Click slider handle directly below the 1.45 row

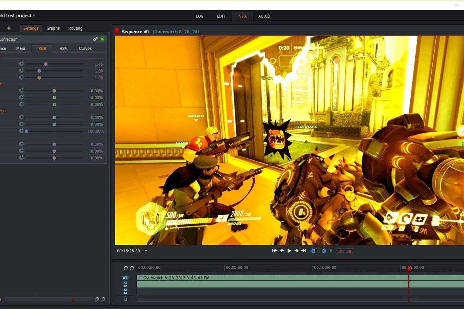[x=39, y=71]
